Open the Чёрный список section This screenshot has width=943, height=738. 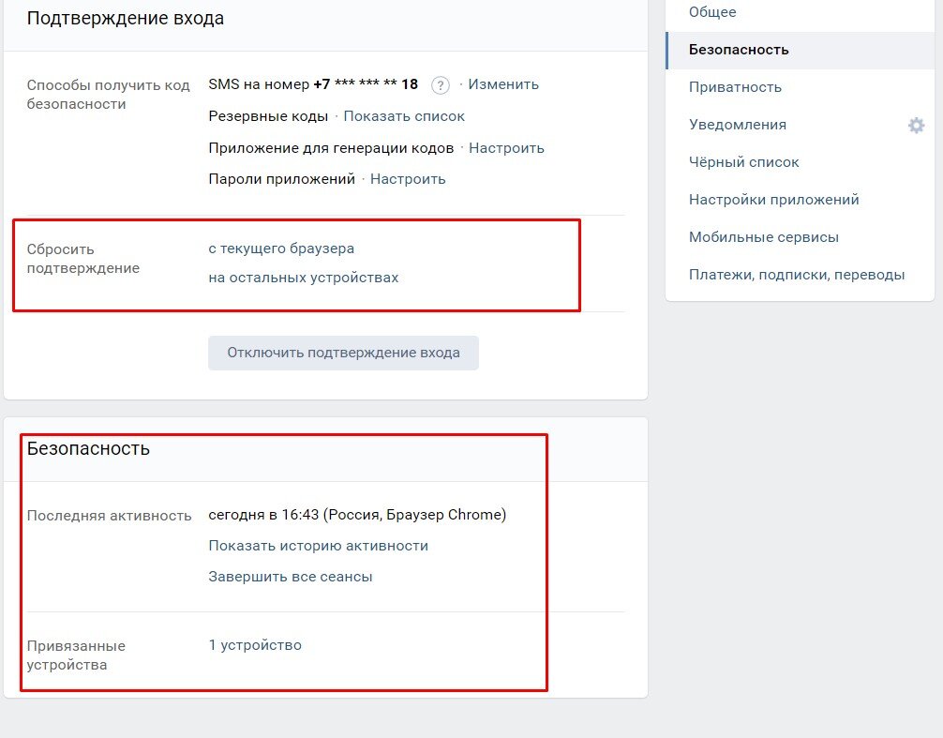(x=744, y=161)
